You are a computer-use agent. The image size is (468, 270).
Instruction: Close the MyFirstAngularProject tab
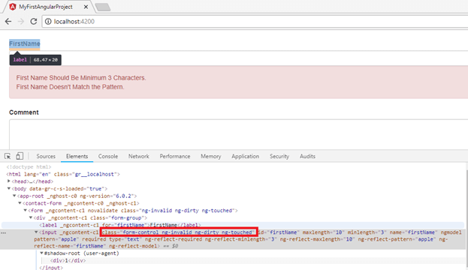coord(86,7)
